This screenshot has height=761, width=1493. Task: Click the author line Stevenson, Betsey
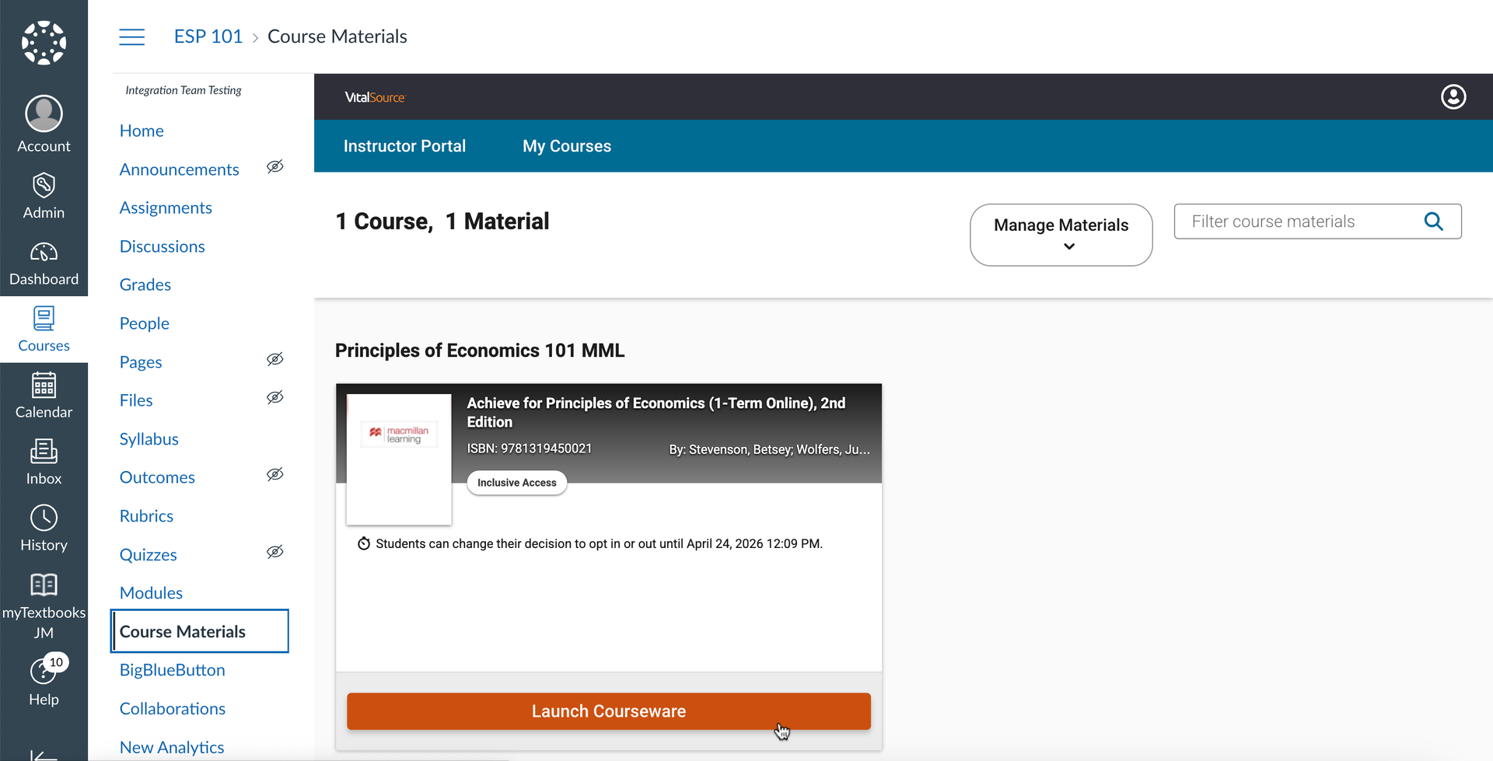(769, 449)
